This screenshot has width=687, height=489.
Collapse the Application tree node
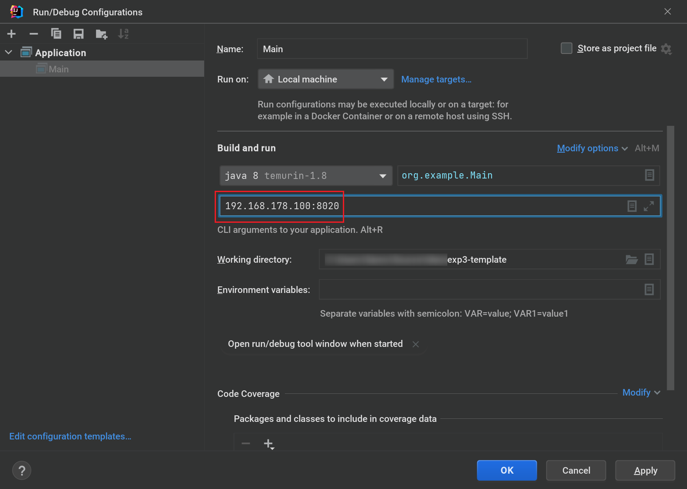point(8,53)
